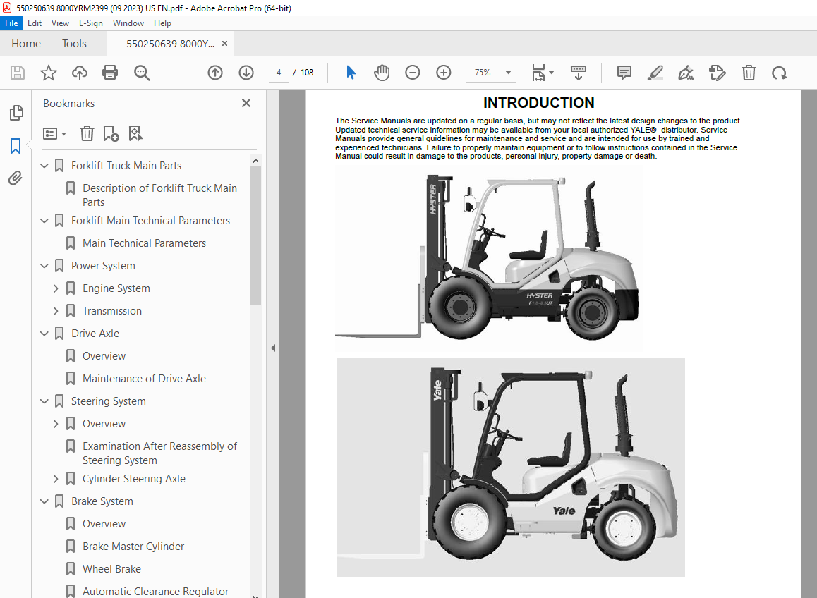Image resolution: width=817 pixels, height=598 pixels.
Task: Open the Sign document tool
Action: coord(686,73)
